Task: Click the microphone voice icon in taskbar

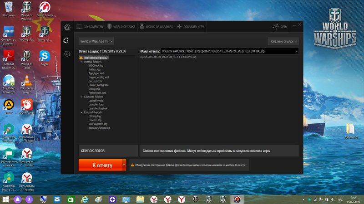Action: [x=29, y=199]
